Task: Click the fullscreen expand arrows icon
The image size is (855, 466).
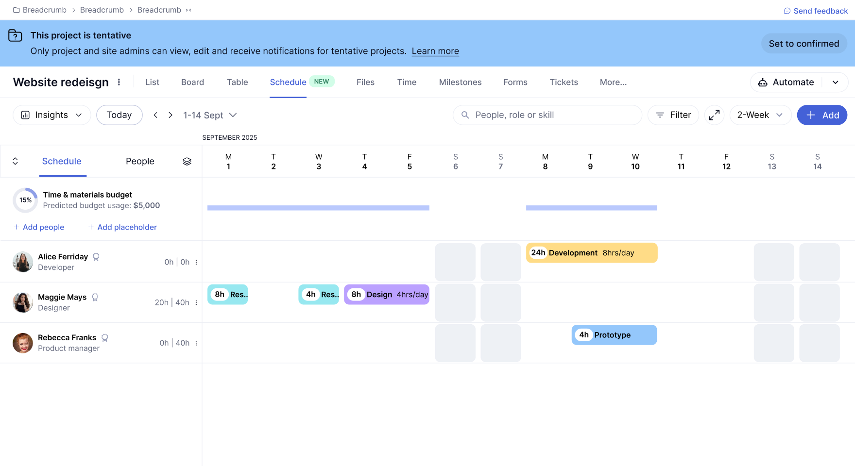Action: (714, 115)
